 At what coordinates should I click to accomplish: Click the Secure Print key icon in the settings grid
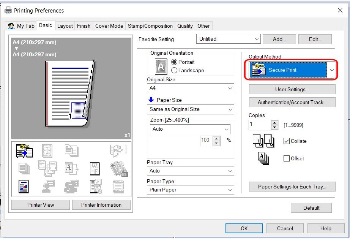pos(24,150)
